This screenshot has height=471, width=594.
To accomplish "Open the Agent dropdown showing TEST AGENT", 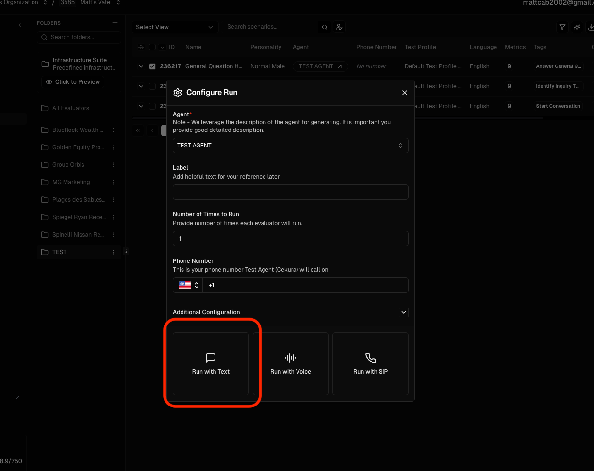I will (x=291, y=146).
